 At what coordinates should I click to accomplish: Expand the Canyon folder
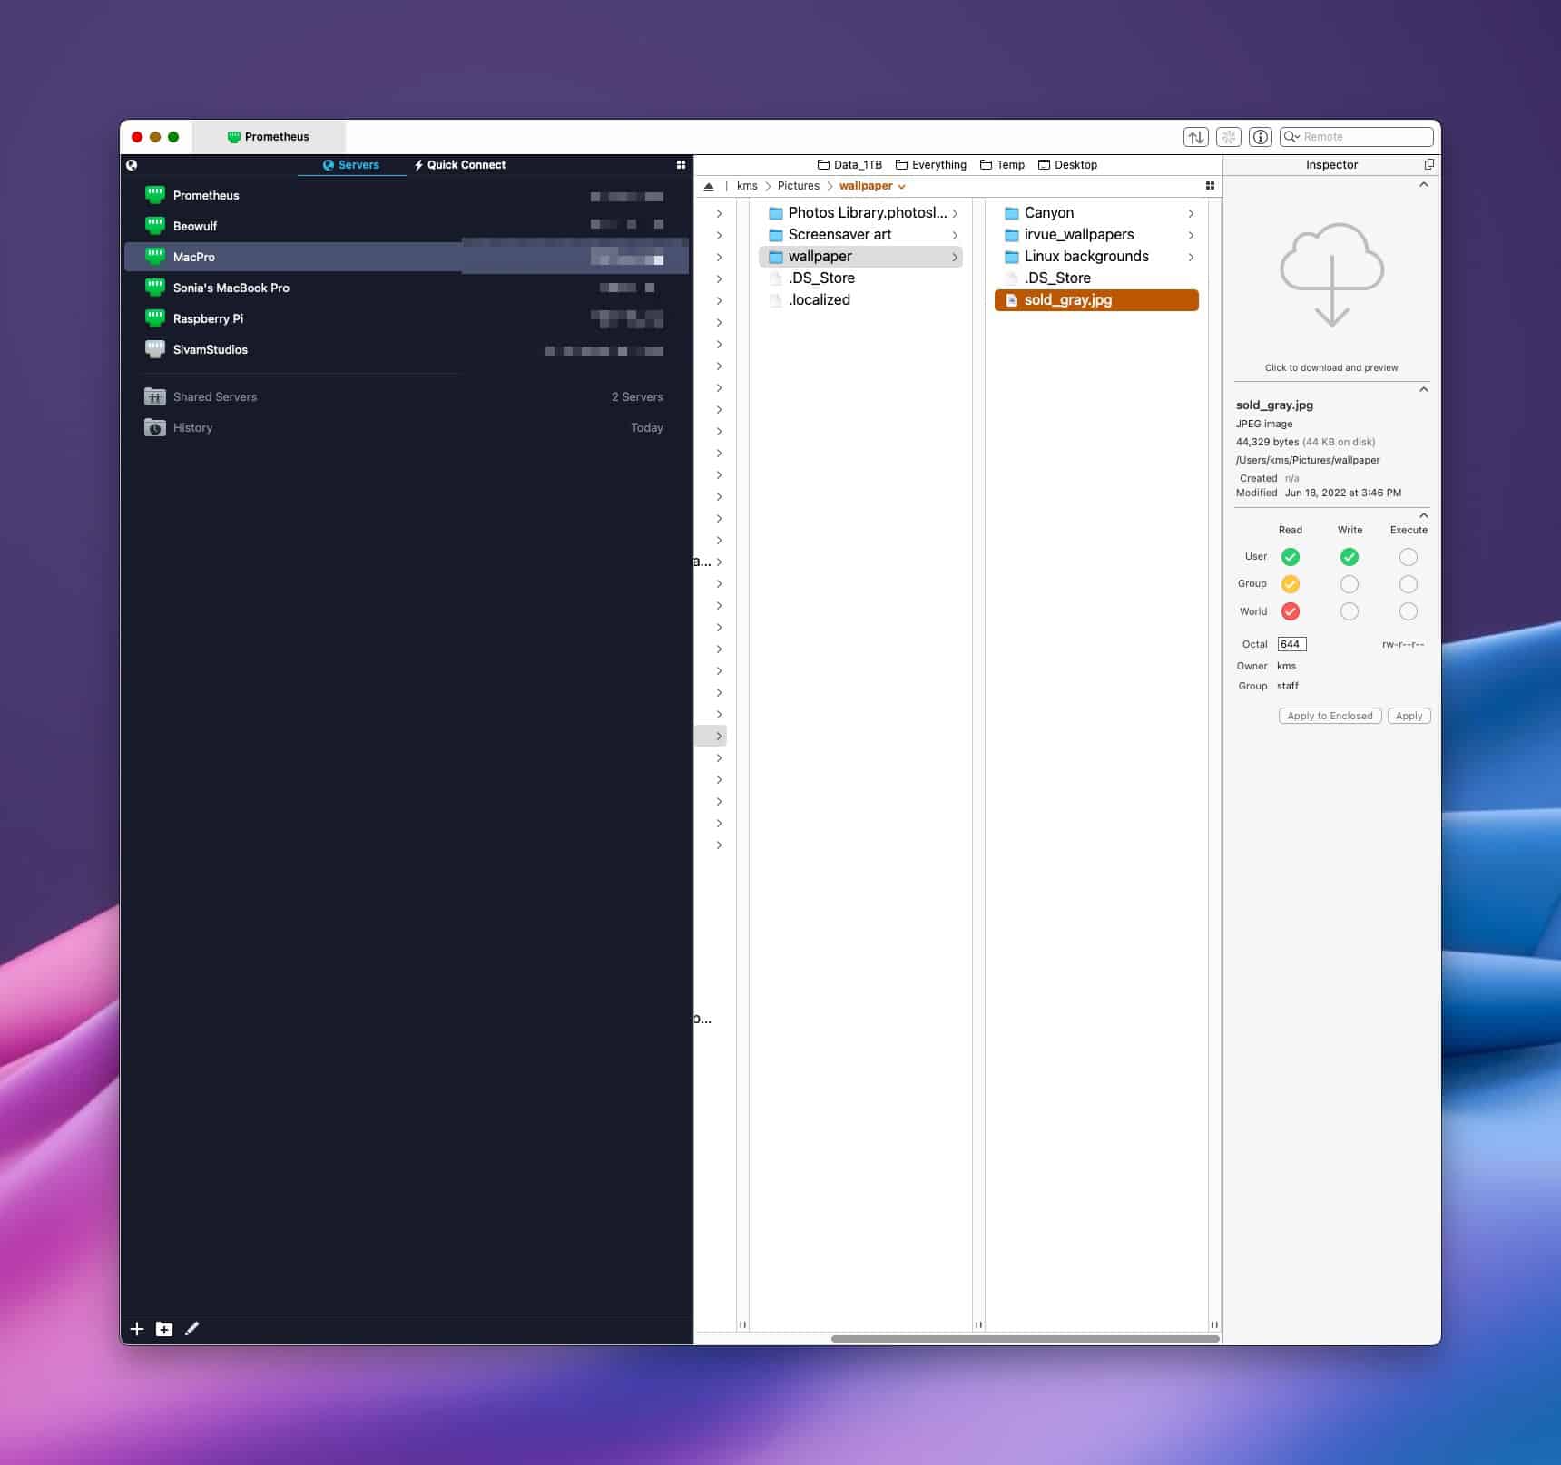[x=1191, y=213]
